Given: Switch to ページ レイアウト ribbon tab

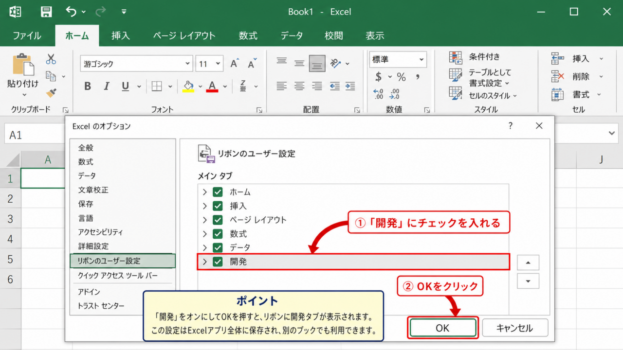Looking at the screenshot, I should coord(184,35).
